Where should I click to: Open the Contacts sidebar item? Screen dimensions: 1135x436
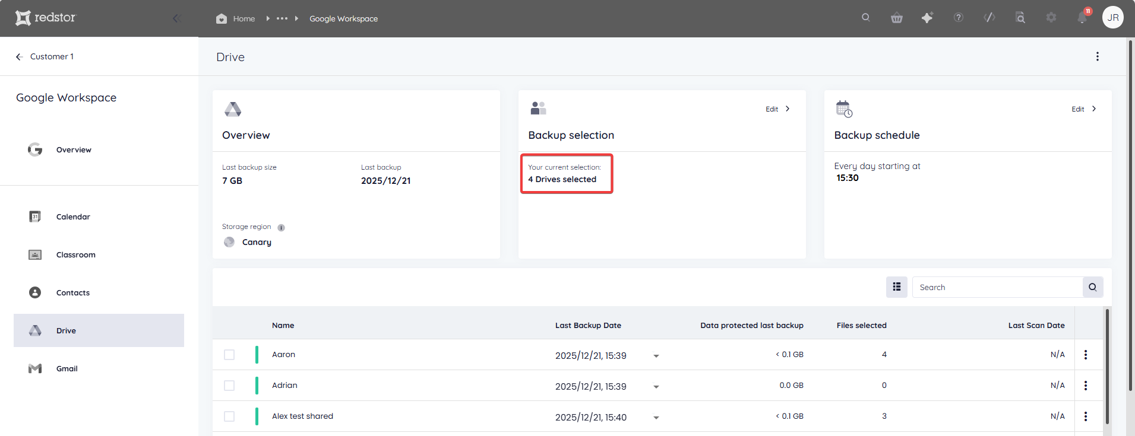point(99,292)
